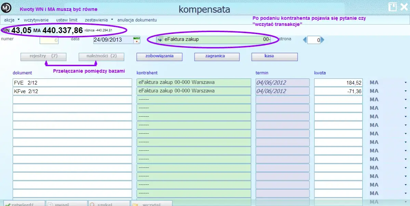Select document cell KFve 2/12
The width and height of the screenshot is (410, 206).
72,91
